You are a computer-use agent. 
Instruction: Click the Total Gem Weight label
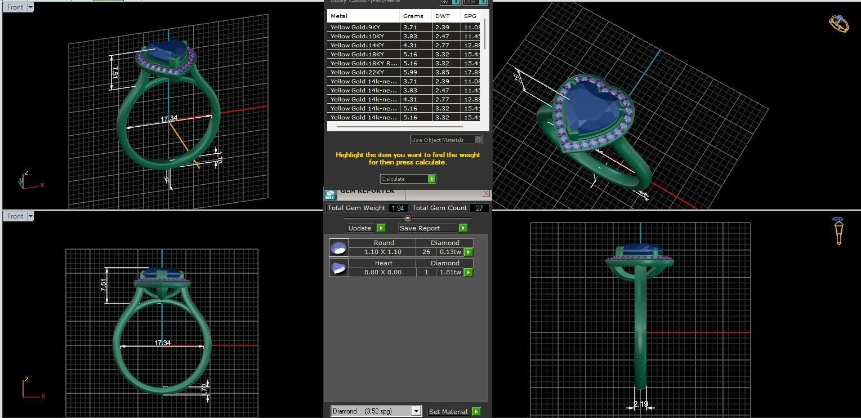point(356,208)
